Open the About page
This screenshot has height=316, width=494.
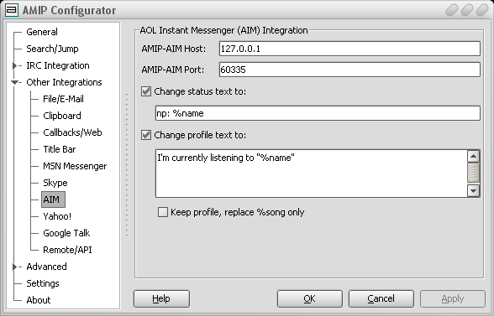pos(39,300)
